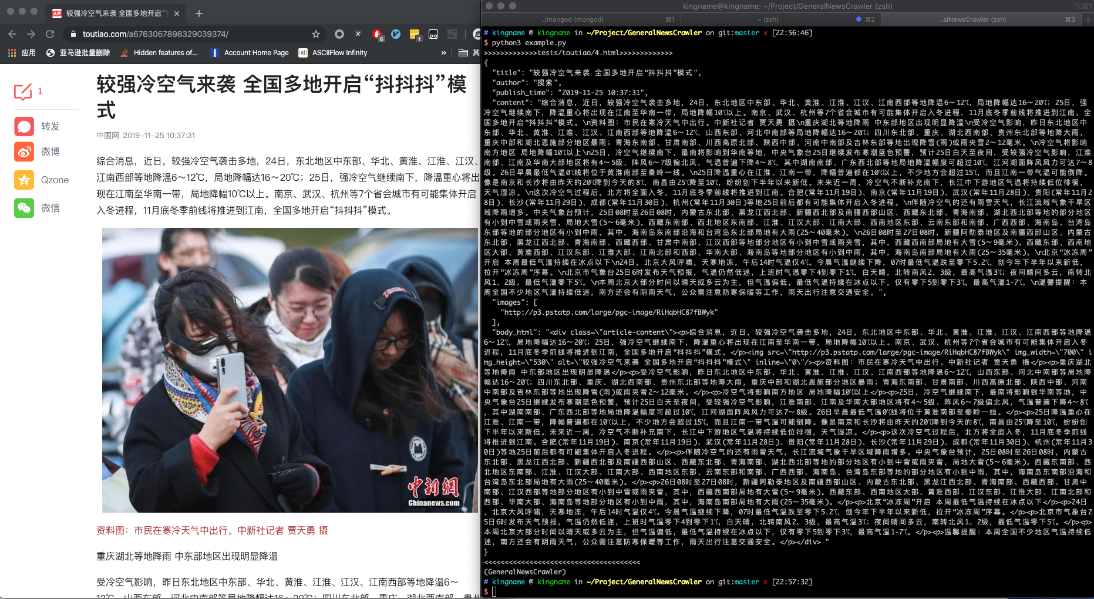Click the (GeneralNewsCrawler) virtualenv line
1094x599 pixels.
pos(525,572)
